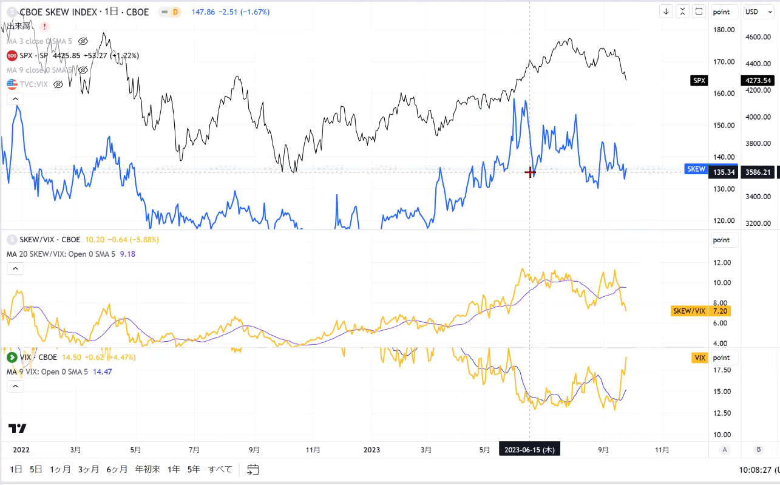Click the 出来高 volume legend label
This screenshot has height=485, width=780.
(18, 27)
